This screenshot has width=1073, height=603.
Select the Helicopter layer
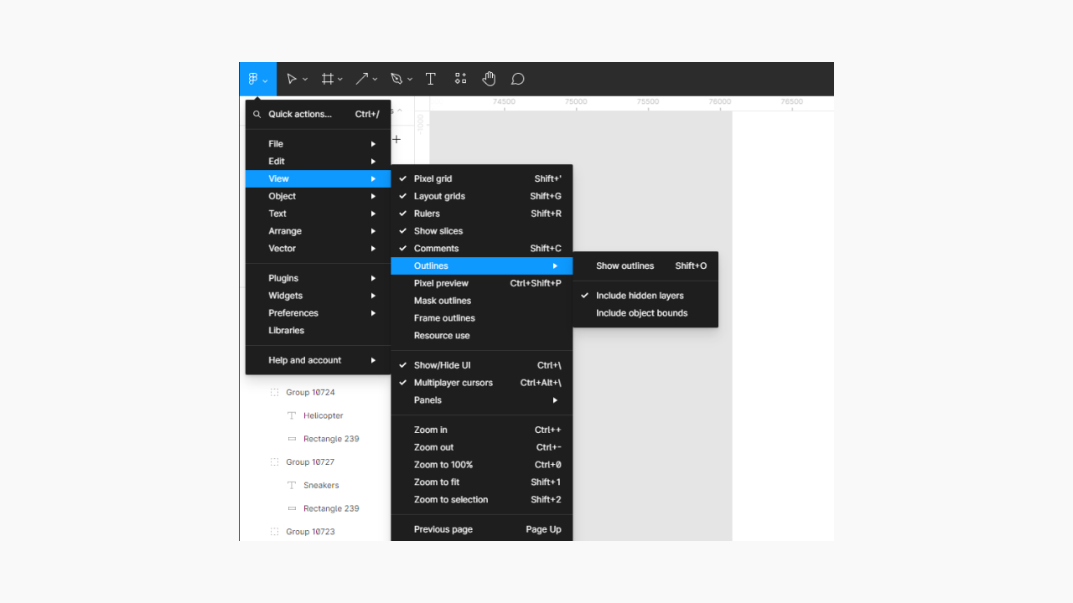[324, 415]
